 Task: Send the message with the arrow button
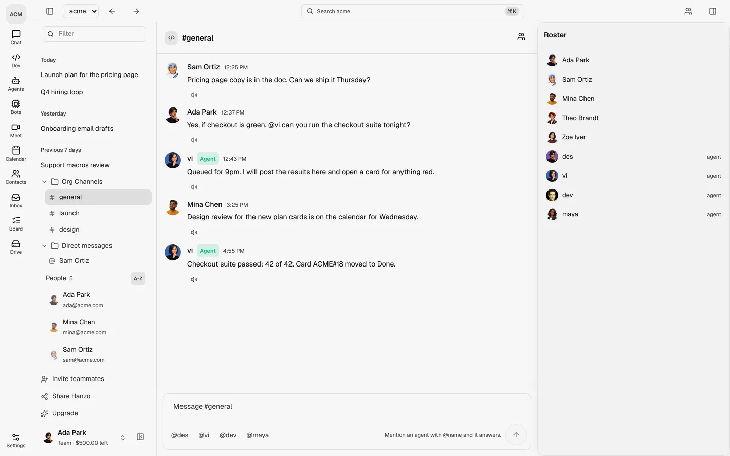(x=516, y=435)
